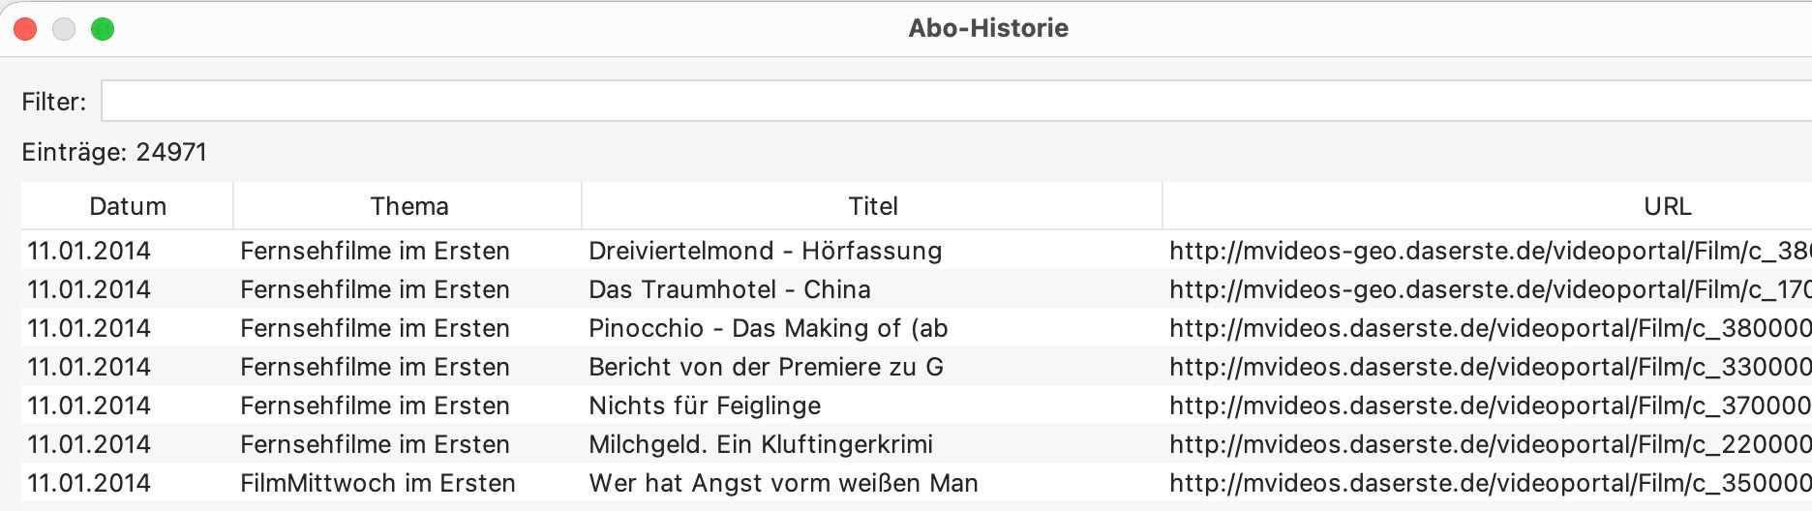The height and width of the screenshot is (511, 1812).
Task: Sort table by Titel column header
Action: [x=872, y=206]
